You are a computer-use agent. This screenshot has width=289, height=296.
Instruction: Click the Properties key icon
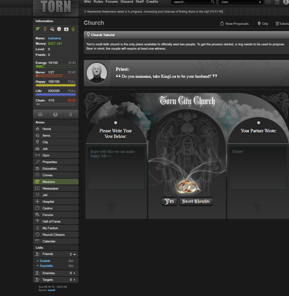tap(38, 162)
